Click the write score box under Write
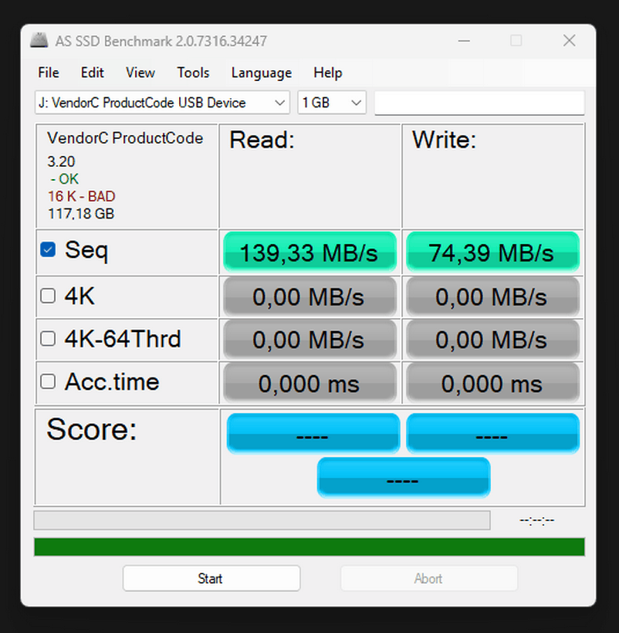Image resolution: width=619 pixels, height=633 pixels. pos(492,433)
